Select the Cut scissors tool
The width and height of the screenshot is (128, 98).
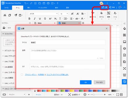pos(5,15)
